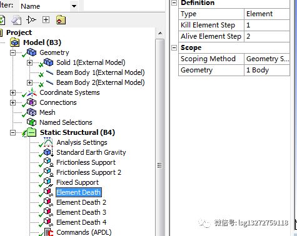The height and width of the screenshot is (236, 297).
Task: Open the Filter Name dropdown arrow
Action: (x=74, y=6)
